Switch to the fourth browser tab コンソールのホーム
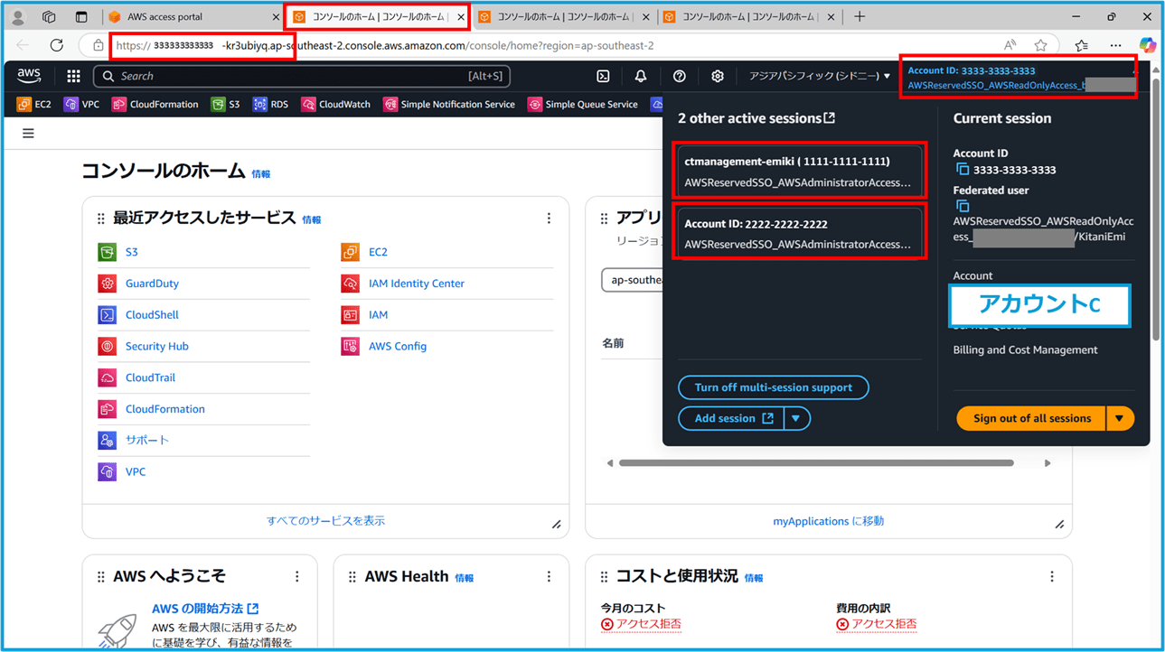1165x652 pixels. [x=747, y=17]
